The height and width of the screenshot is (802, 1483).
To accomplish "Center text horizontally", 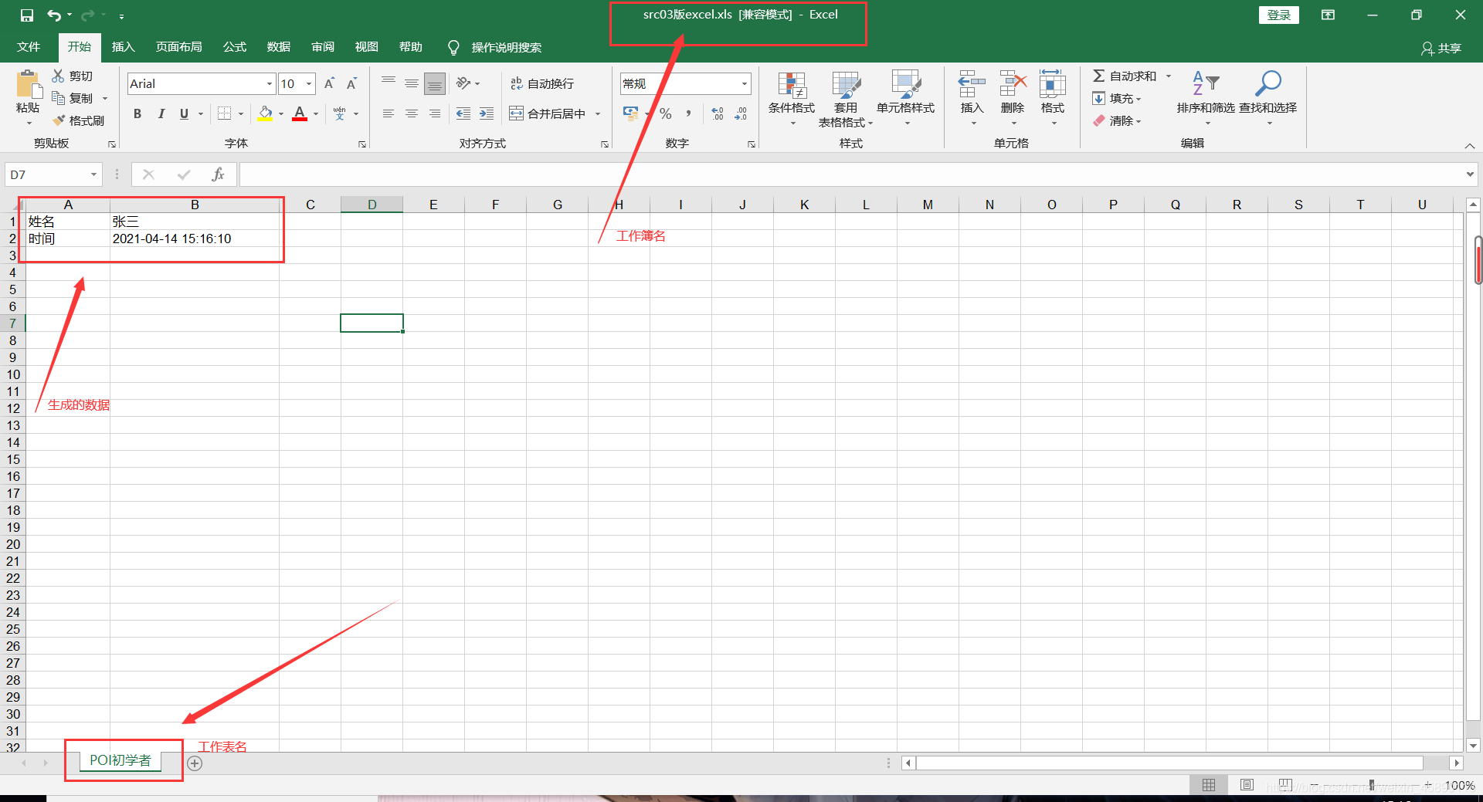I will (412, 113).
